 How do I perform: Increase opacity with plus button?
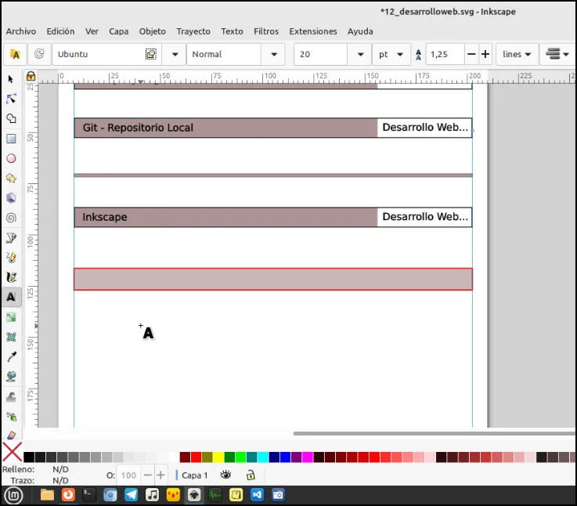[160, 475]
